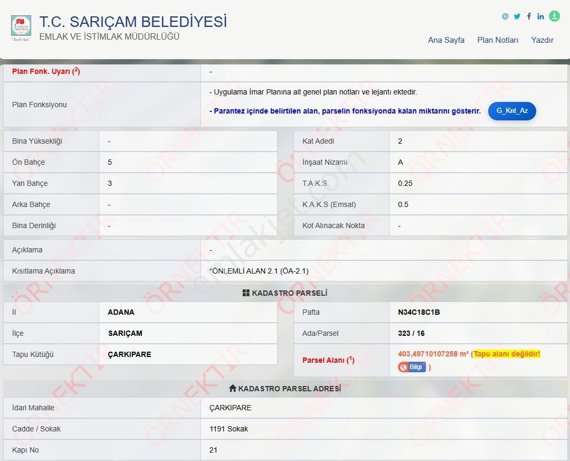Image resolution: width=570 pixels, height=461 pixels.
Task: Click the street value 1191 Sokak
Action: (229, 429)
